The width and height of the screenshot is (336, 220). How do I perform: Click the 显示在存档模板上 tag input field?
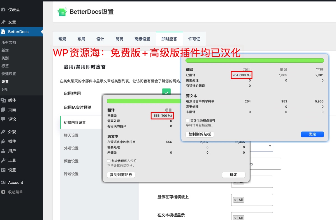coord(252,200)
